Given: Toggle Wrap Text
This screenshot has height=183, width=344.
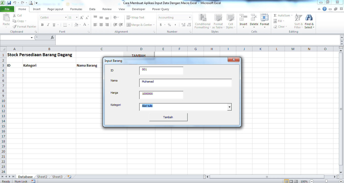Looking at the screenshot, I should pos(136,17).
